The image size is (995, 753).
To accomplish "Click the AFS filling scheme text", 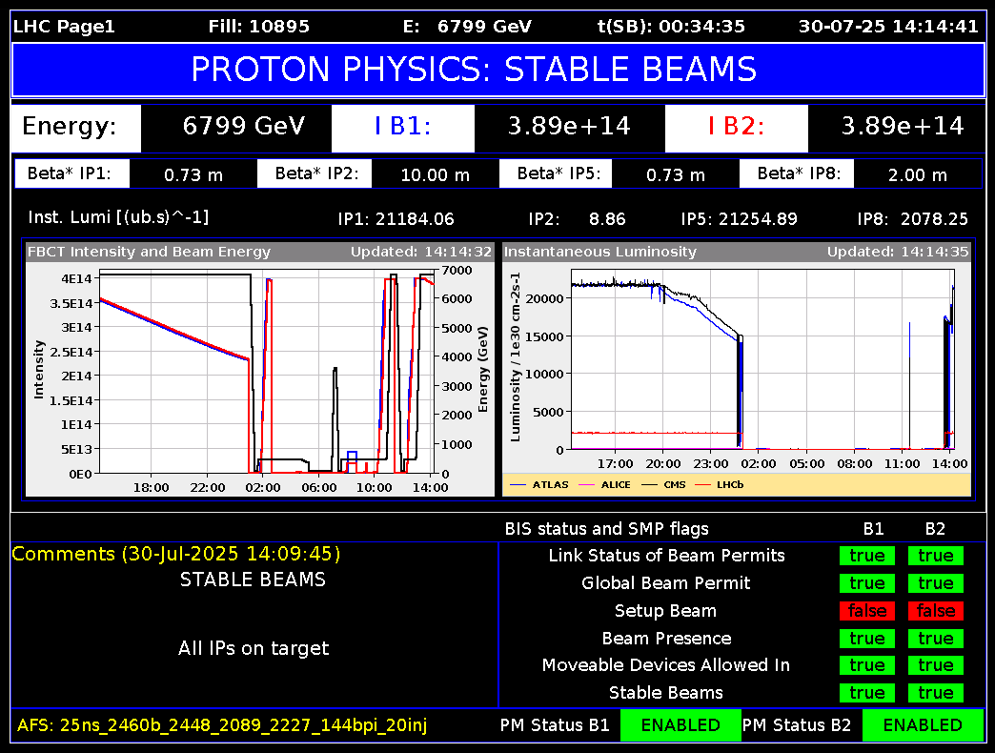I will point(222,726).
